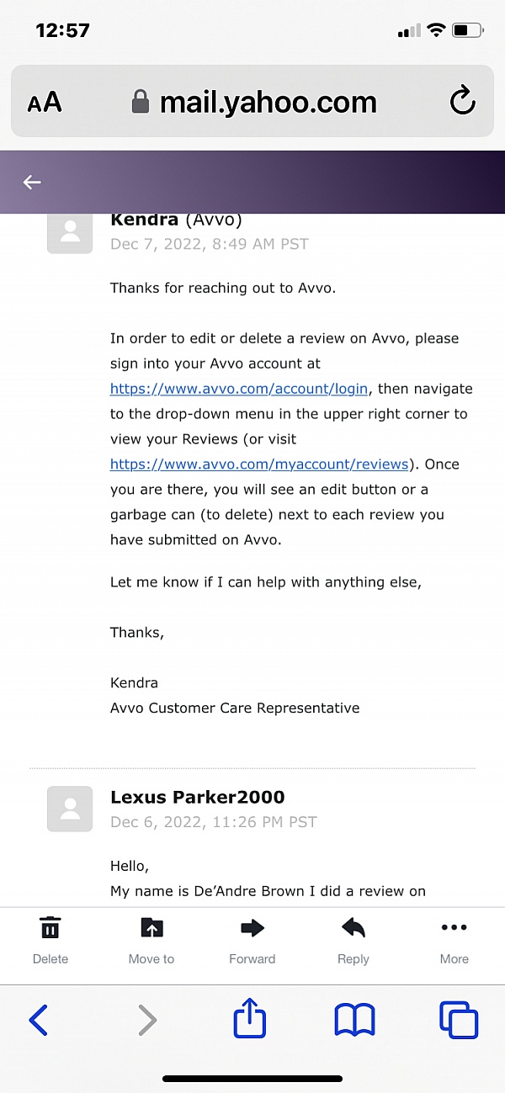The image size is (505, 1093).
Task: Tap Safari forward chevron button
Action: (146, 1021)
